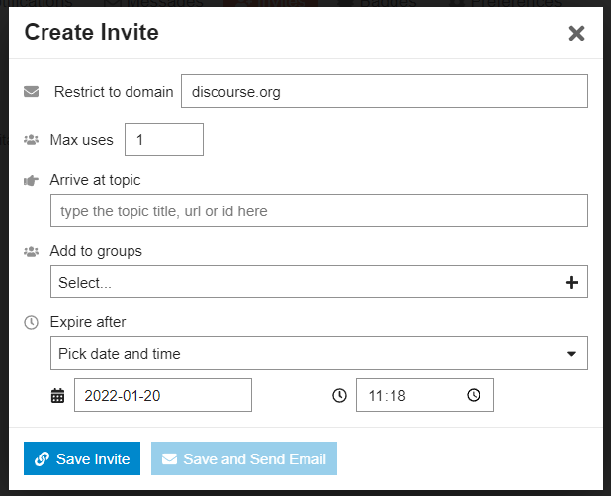Click Save and Send Email button
The image size is (611, 496).
(x=244, y=458)
